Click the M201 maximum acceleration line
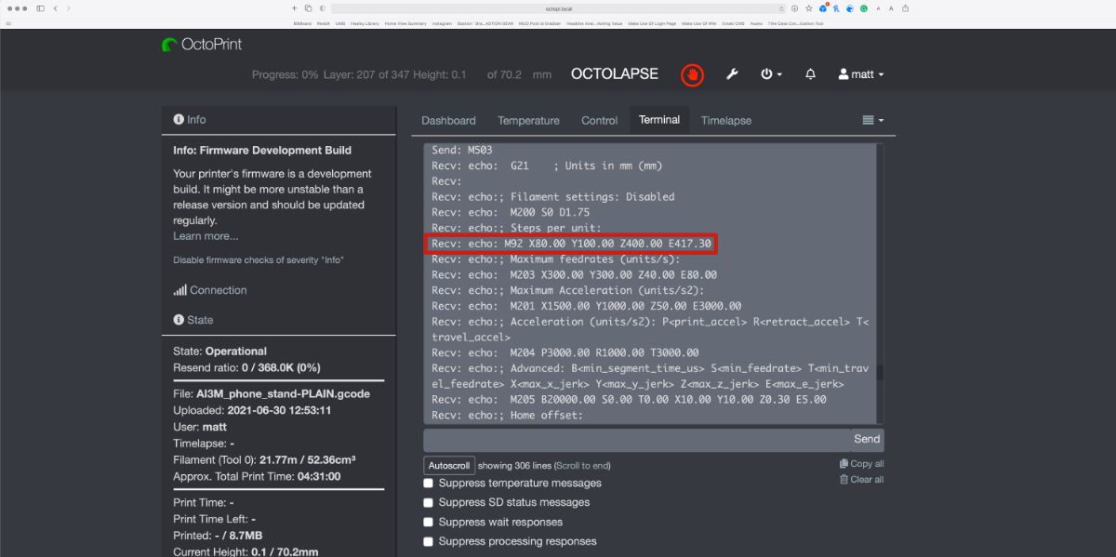 [586, 306]
